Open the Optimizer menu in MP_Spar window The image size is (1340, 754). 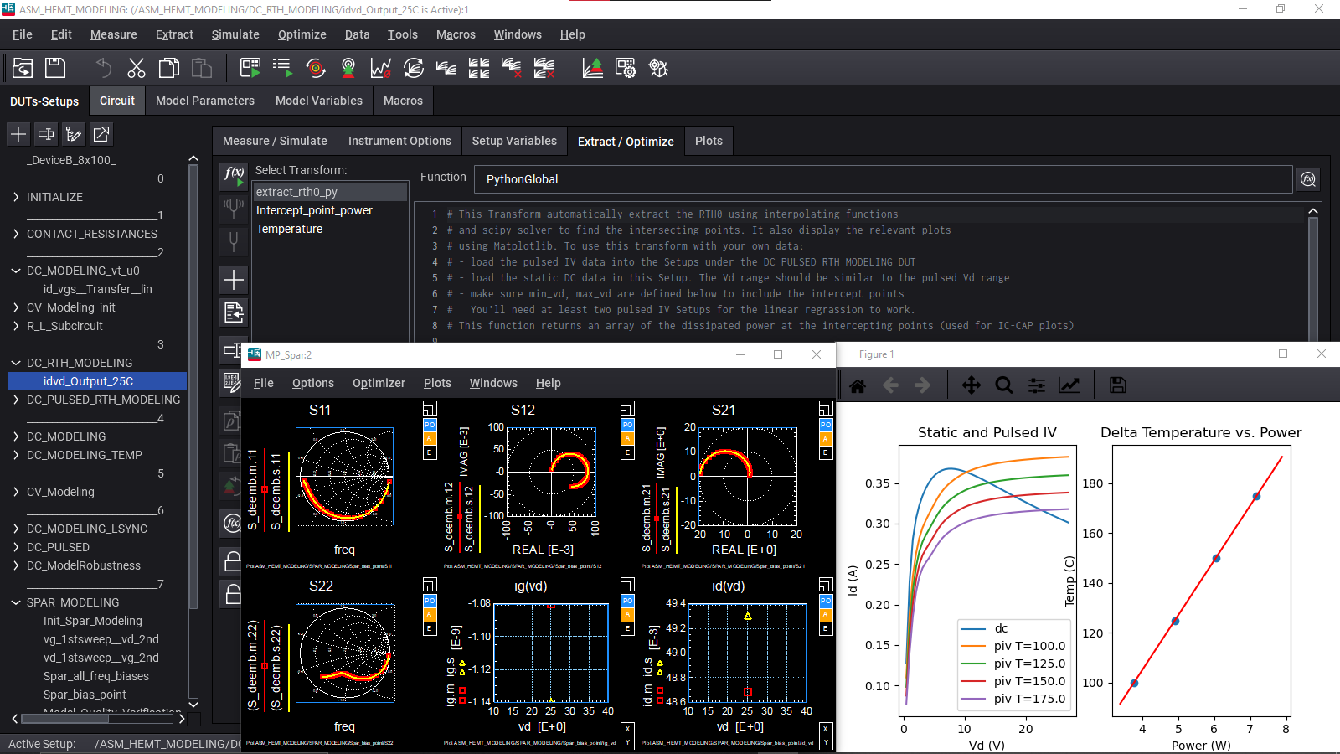tap(379, 383)
